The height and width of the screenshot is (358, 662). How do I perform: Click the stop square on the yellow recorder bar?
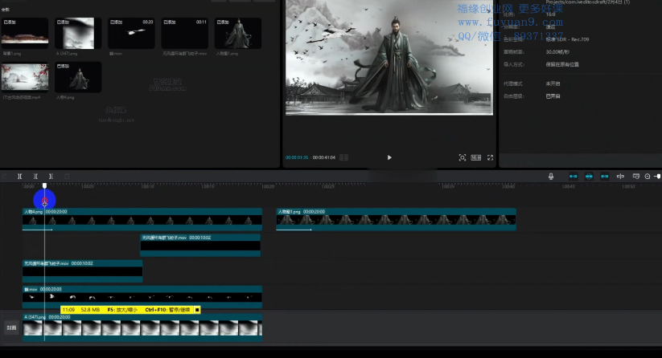pos(196,309)
